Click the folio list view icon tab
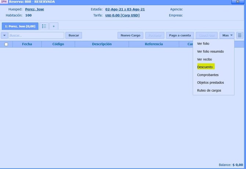246x169 pixels. coord(44,26)
